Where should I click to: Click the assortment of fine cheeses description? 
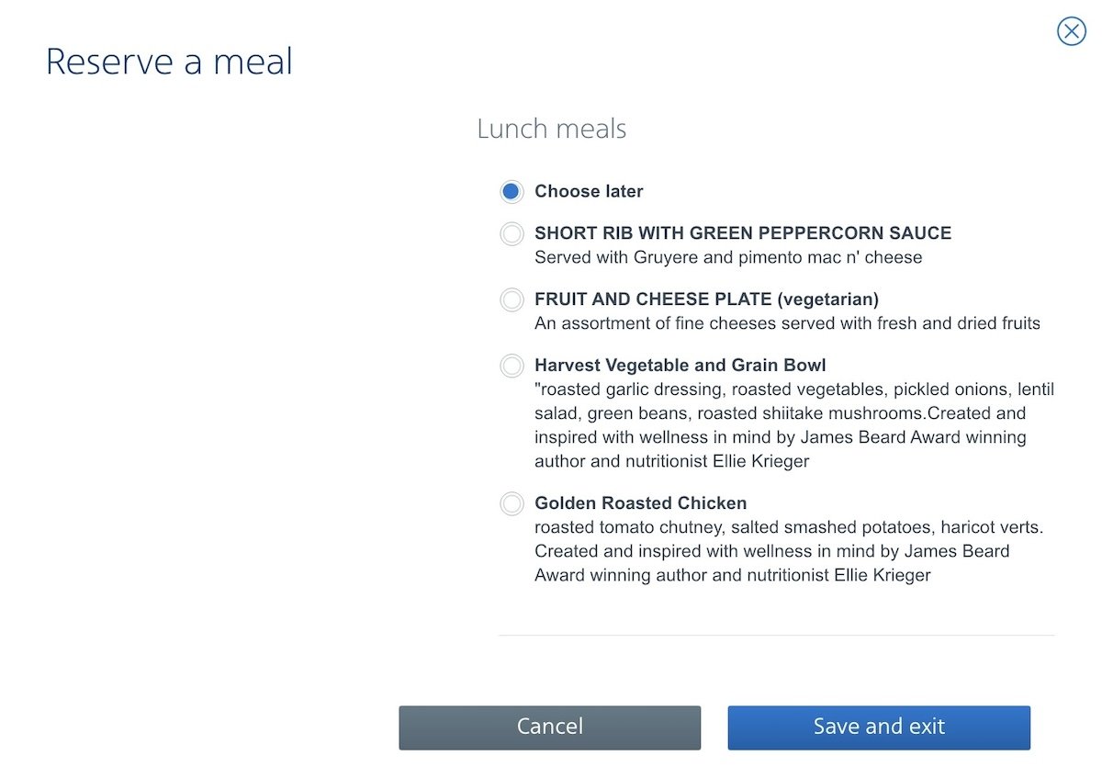point(788,323)
